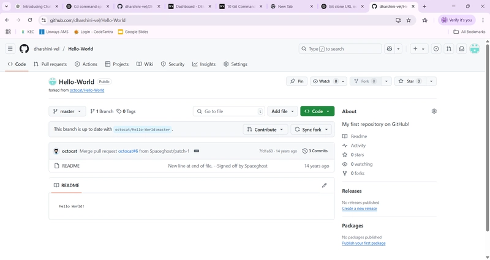Open commit message New line at end of file
Screen dimensions: 490x260
click(x=217, y=166)
